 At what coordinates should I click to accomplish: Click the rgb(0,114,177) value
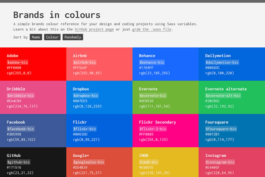tap(220, 139)
